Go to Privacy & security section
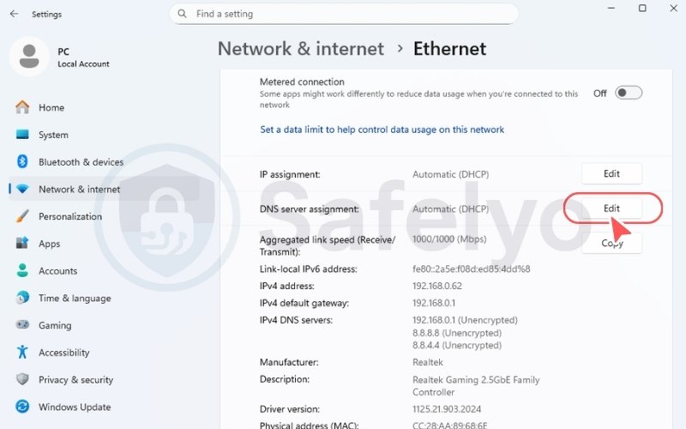Viewport: 686px width, 429px height. 75,379
